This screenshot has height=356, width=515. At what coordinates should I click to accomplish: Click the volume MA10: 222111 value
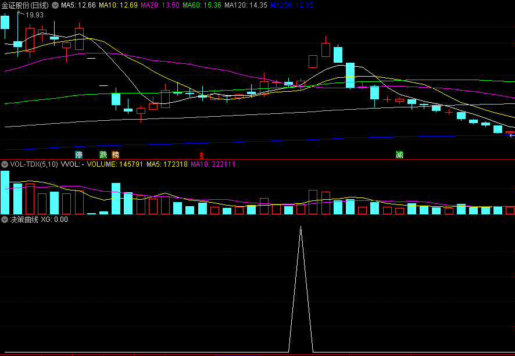tap(213, 164)
